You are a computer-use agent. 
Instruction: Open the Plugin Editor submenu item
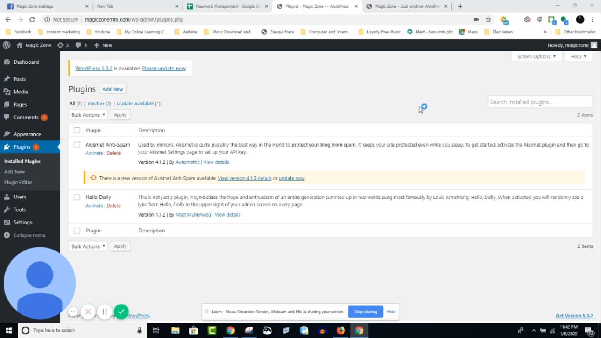[18, 182]
